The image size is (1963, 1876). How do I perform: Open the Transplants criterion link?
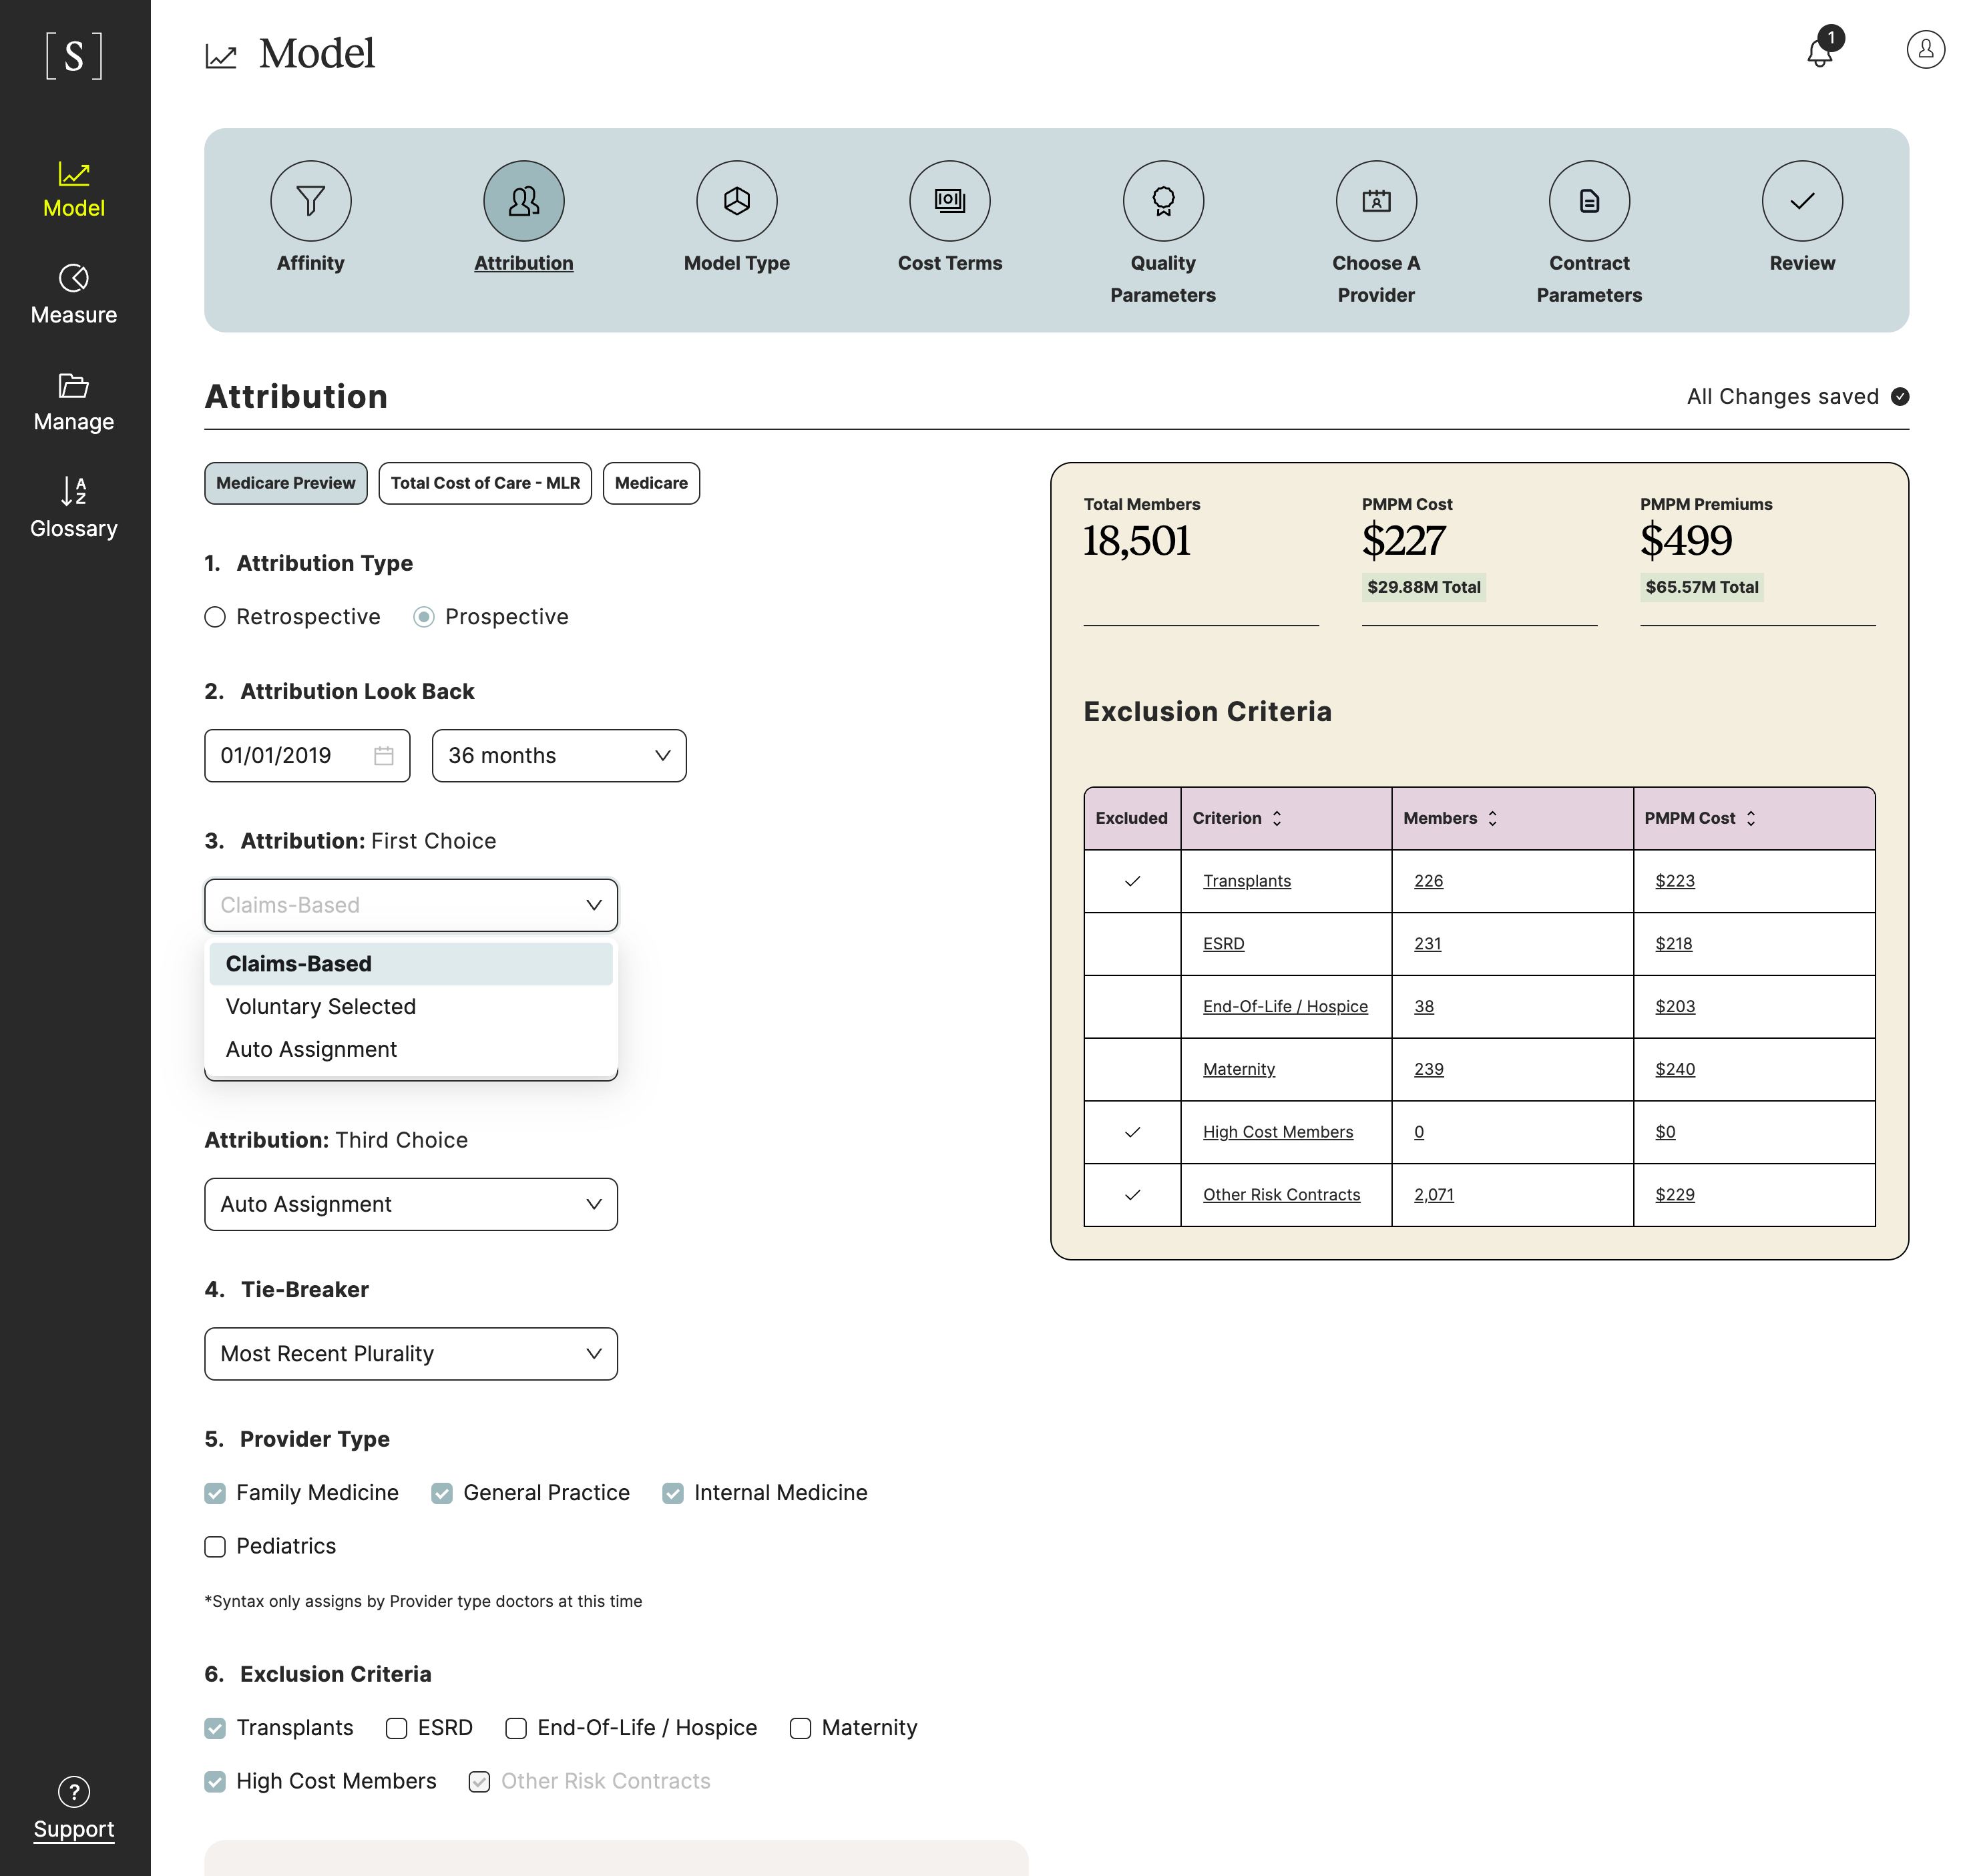pos(1246,881)
